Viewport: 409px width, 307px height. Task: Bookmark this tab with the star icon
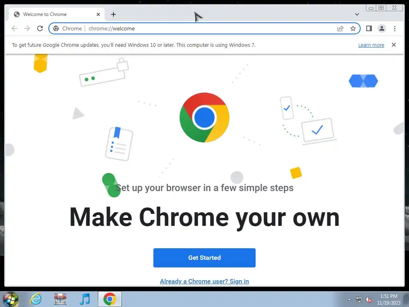(x=353, y=28)
